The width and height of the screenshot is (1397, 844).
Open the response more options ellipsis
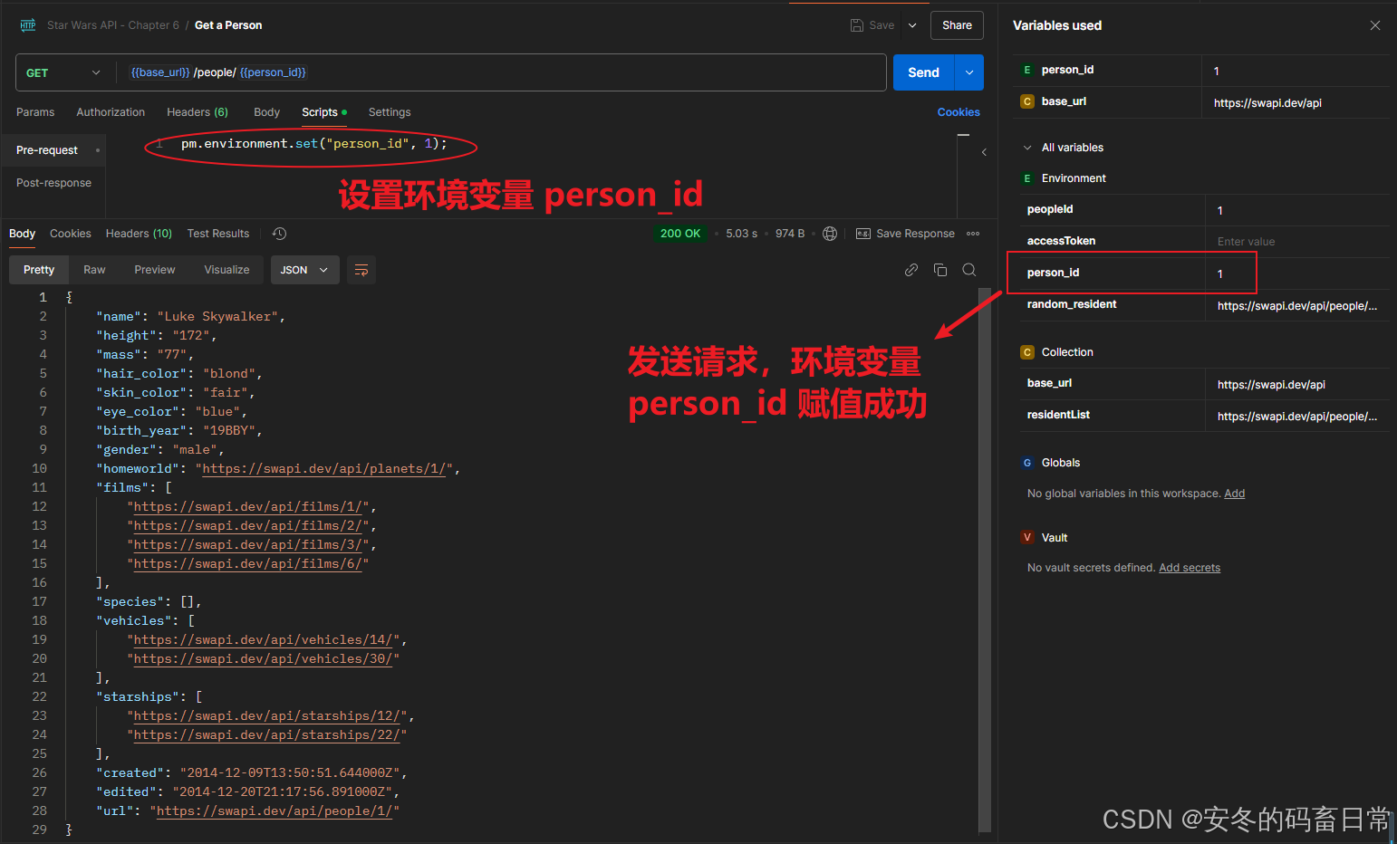(x=973, y=234)
